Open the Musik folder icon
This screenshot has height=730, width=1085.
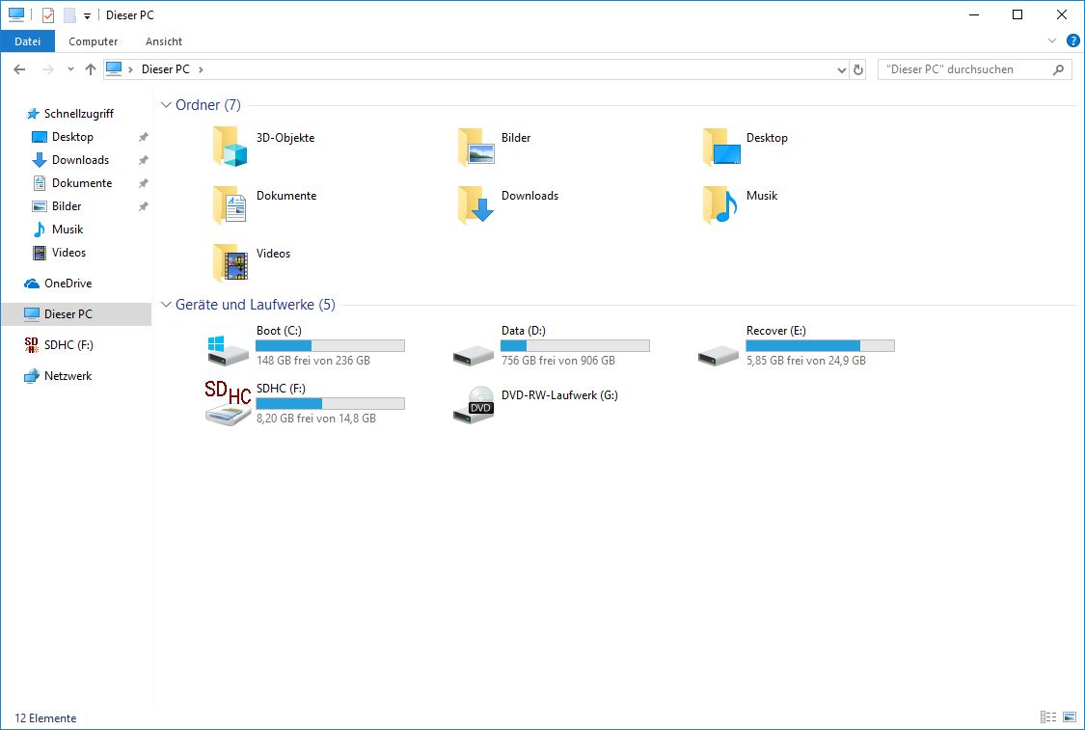pyautogui.click(x=719, y=204)
